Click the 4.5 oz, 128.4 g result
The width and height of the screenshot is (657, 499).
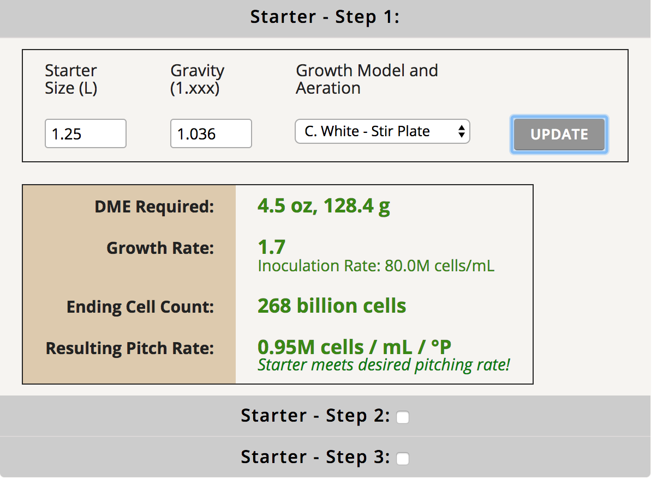324,206
